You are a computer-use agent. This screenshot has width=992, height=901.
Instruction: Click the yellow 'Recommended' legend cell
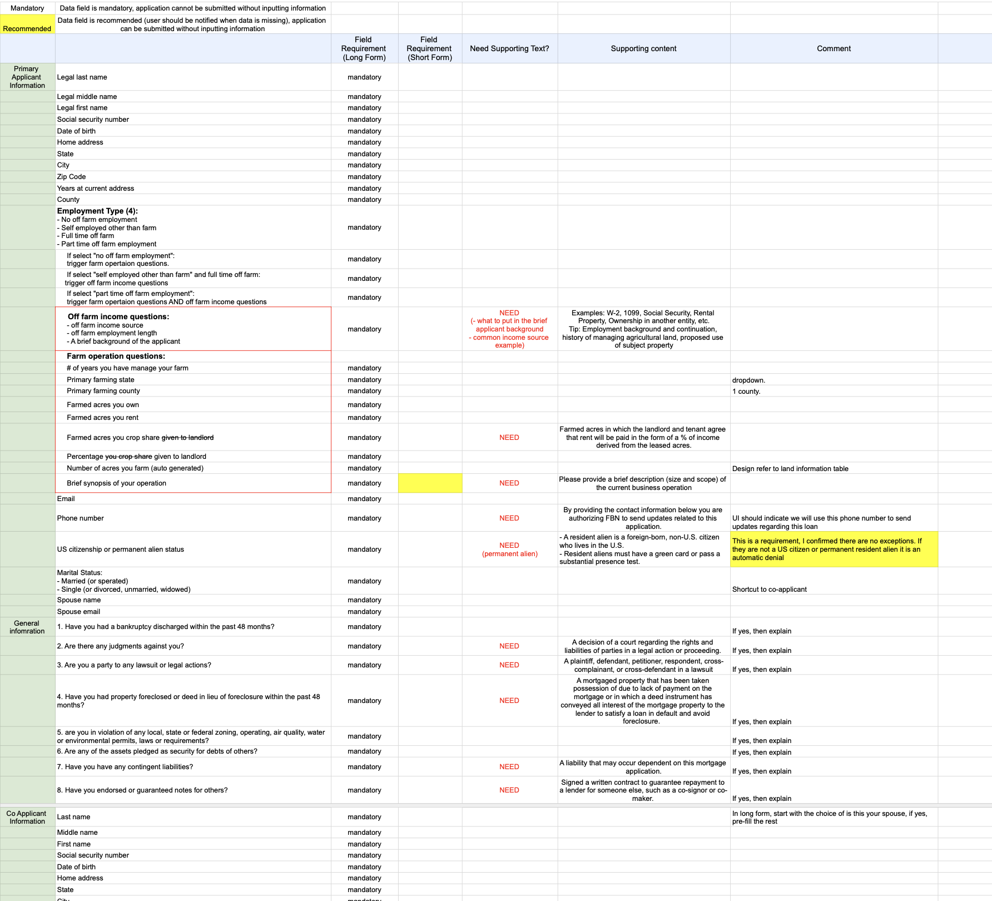coord(27,24)
